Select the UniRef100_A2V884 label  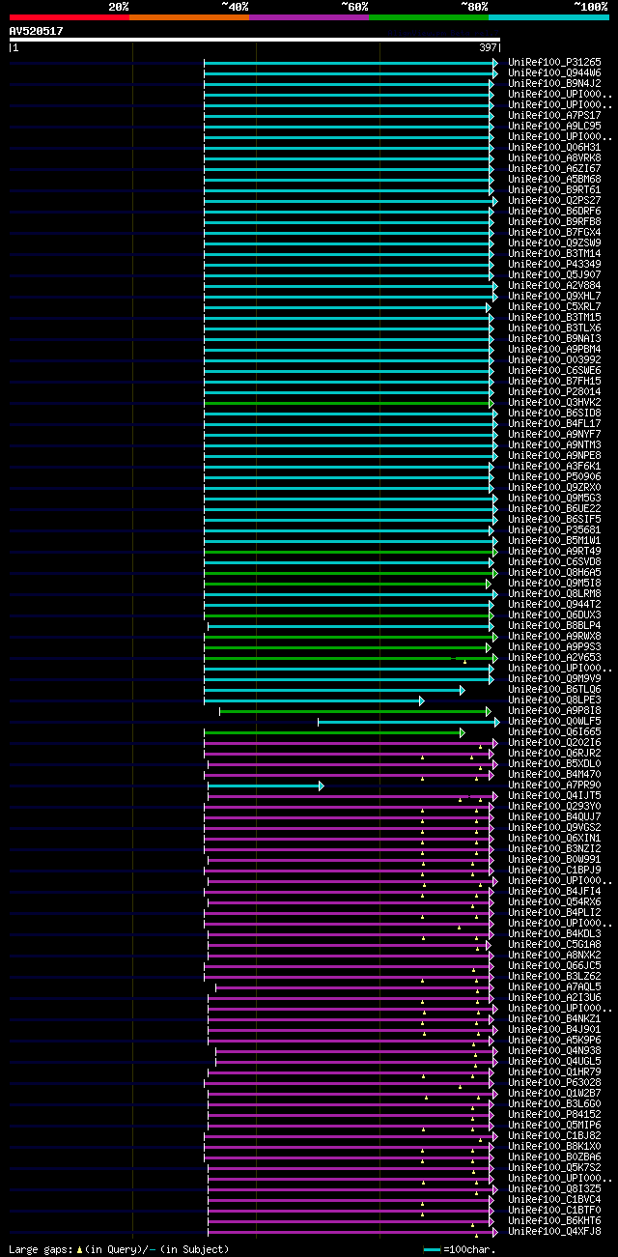[554, 286]
